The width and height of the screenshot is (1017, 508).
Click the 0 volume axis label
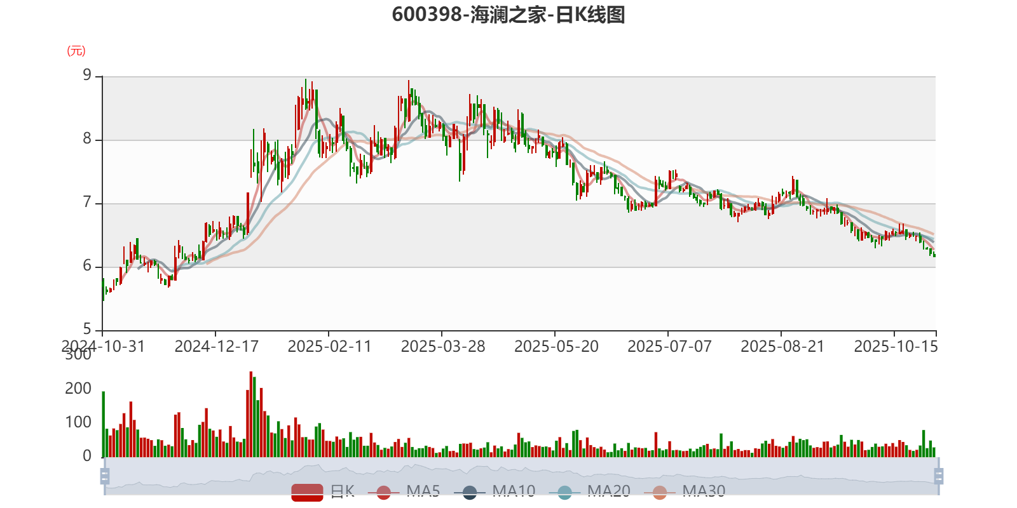[x=87, y=456]
